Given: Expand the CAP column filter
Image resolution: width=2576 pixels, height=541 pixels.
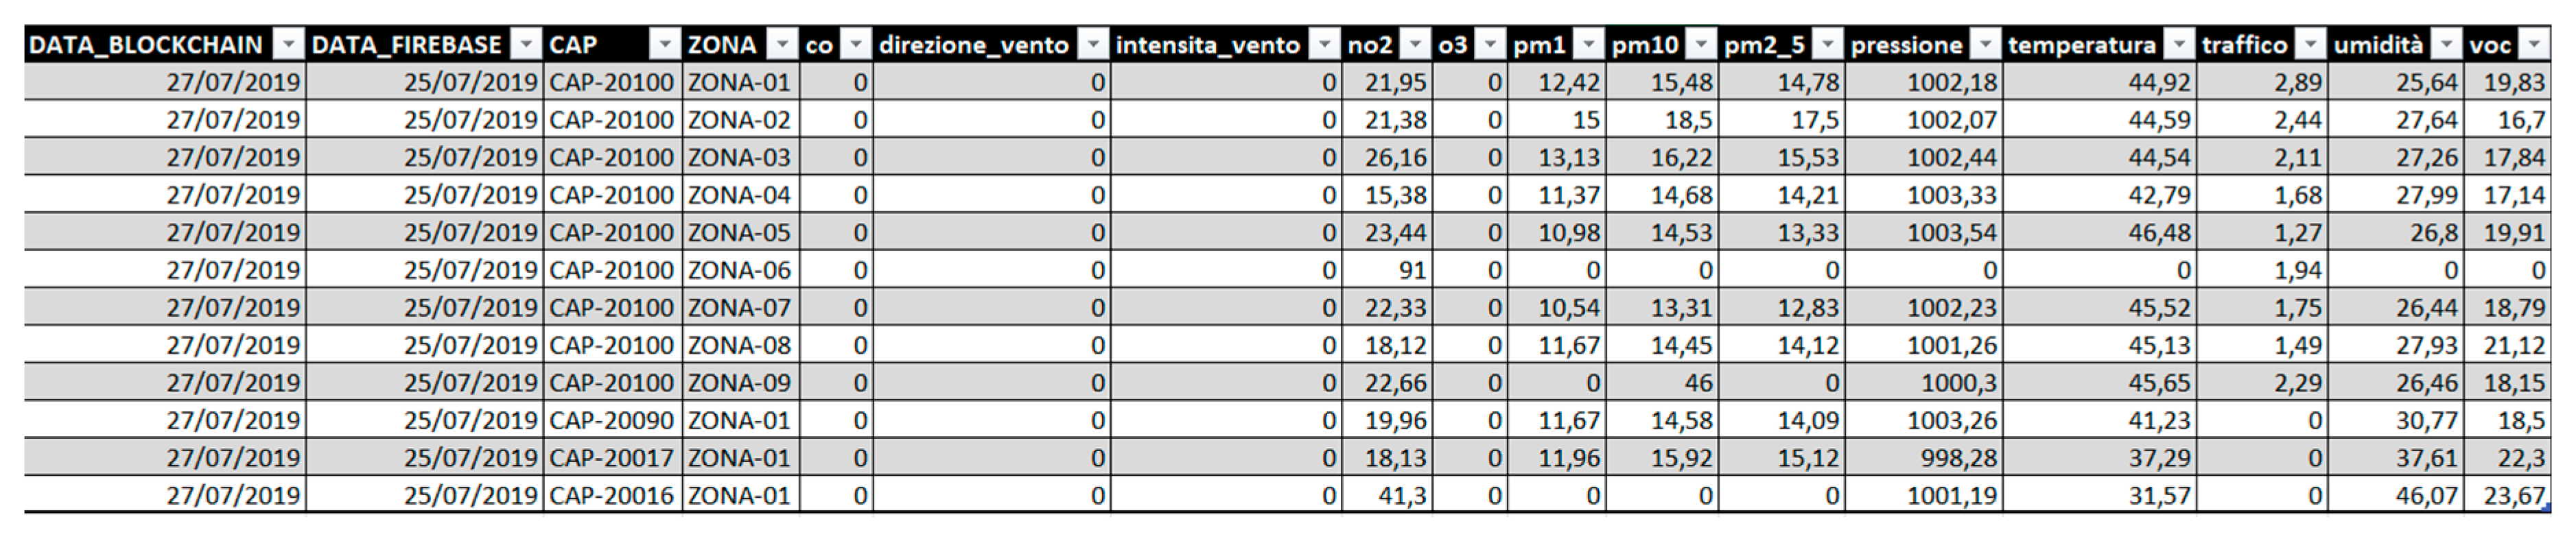Looking at the screenshot, I should pos(665,45).
